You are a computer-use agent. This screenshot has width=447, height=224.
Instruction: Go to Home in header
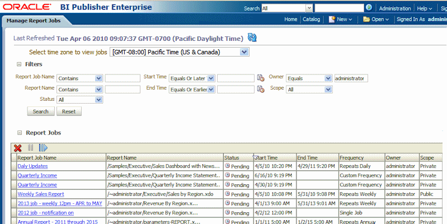(291, 19)
